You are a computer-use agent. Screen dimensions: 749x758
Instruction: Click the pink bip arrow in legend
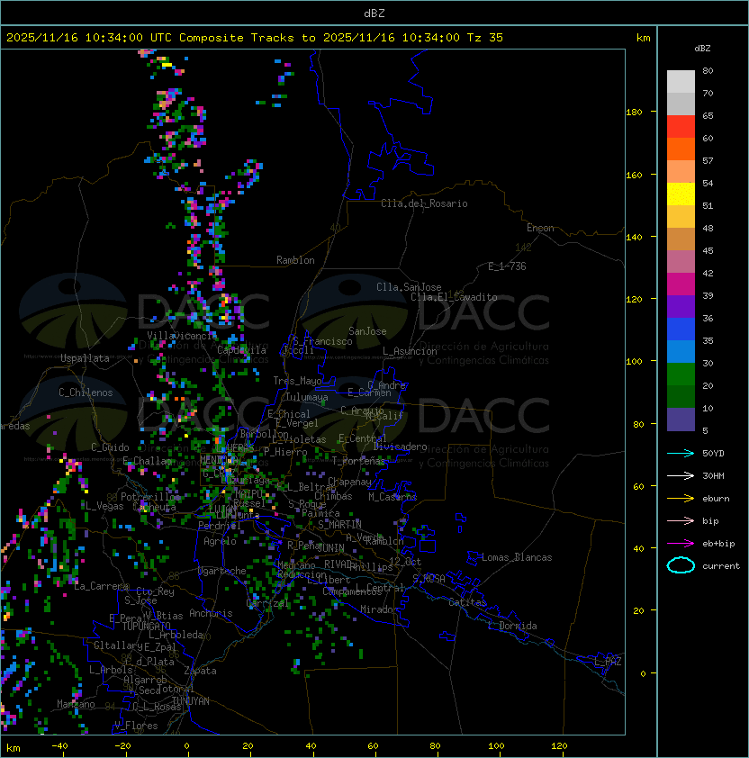point(681,521)
